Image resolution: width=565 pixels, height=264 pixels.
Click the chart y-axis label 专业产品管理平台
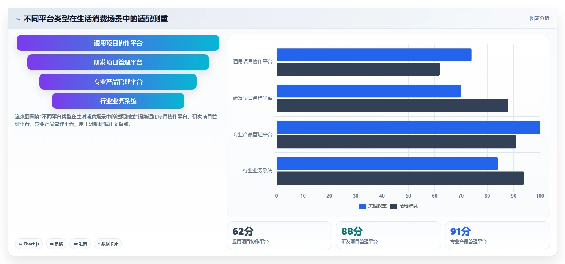click(x=253, y=134)
